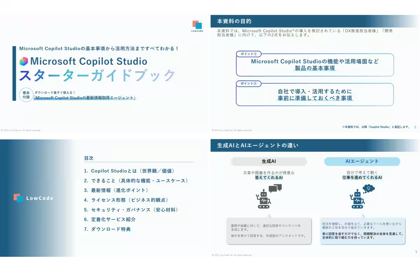Click the AIエージェント robot icon
The image size is (420, 272).
point(357,200)
